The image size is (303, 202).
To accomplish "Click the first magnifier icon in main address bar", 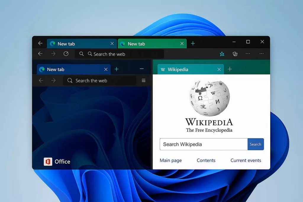I will [82, 54].
